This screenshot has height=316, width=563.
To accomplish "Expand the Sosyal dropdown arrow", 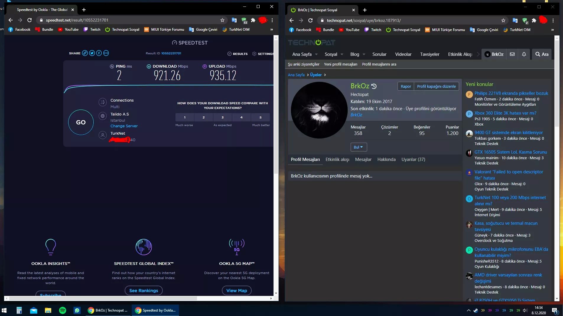I will (x=342, y=54).
